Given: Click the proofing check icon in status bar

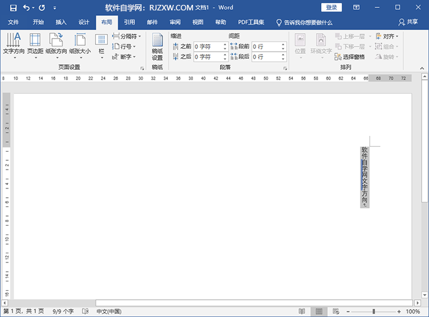Looking at the screenshot, I should point(85,311).
